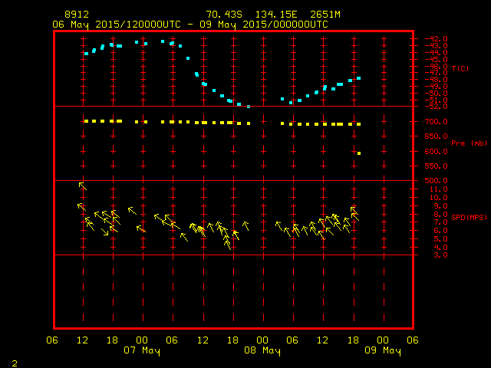Select the -44.0 temperature tick label

[436, 53]
